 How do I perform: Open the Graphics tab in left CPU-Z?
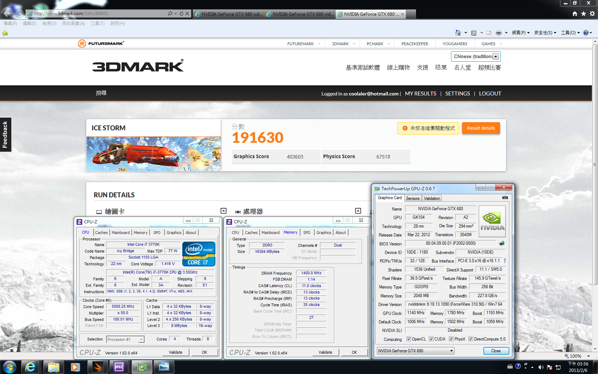[174, 233]
